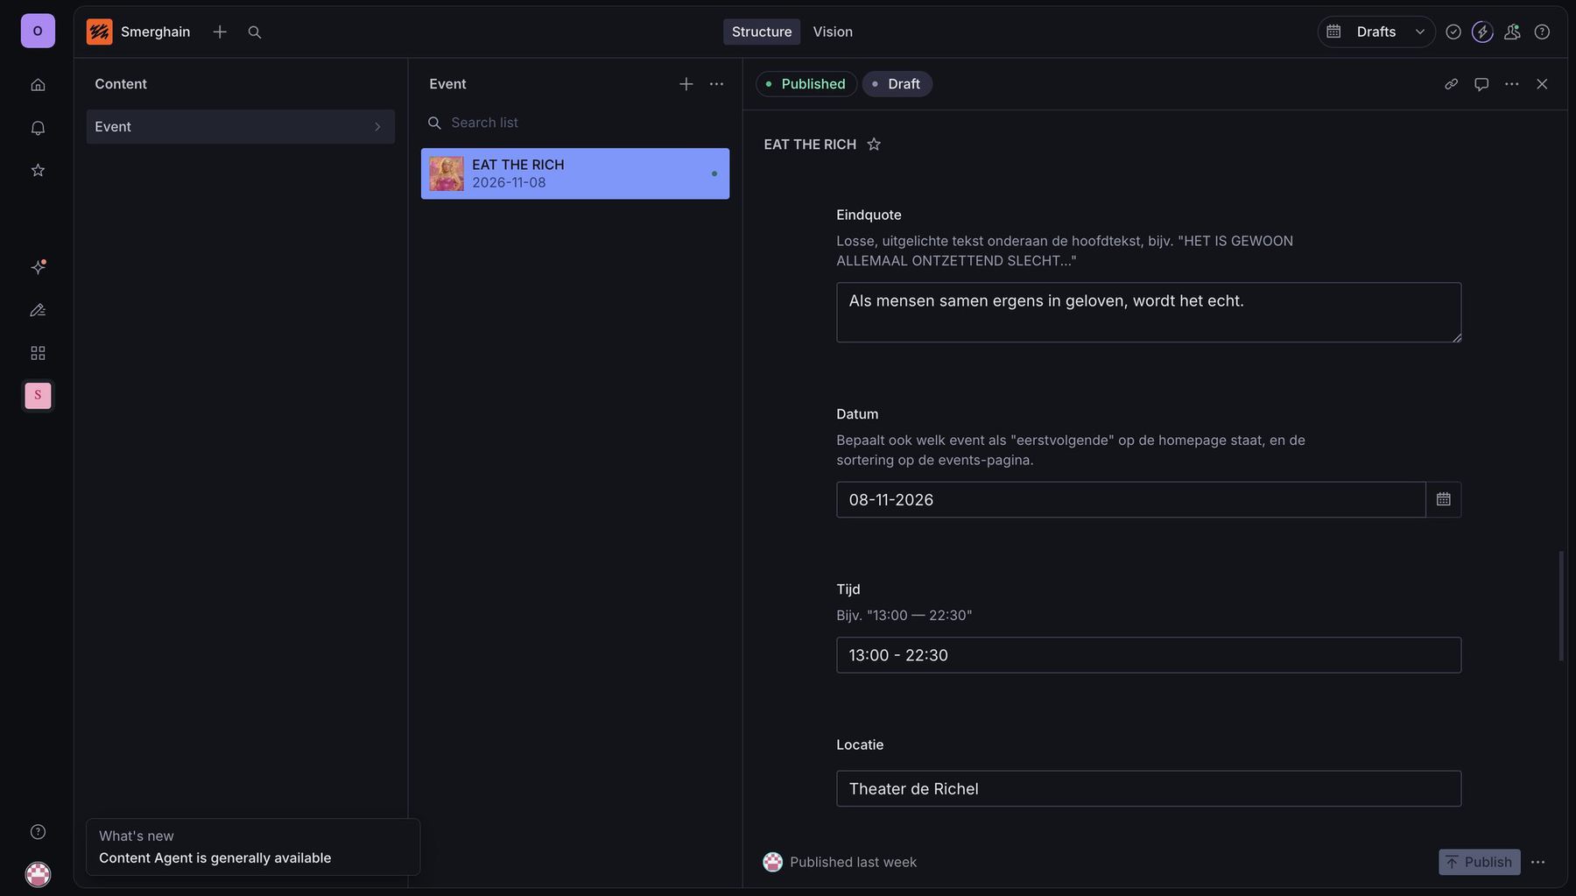This screenshot has width=1576, height=896.
Task: Open user avatar at sidebar bottom
Action: pyautogui.click(x=38, y=874)
